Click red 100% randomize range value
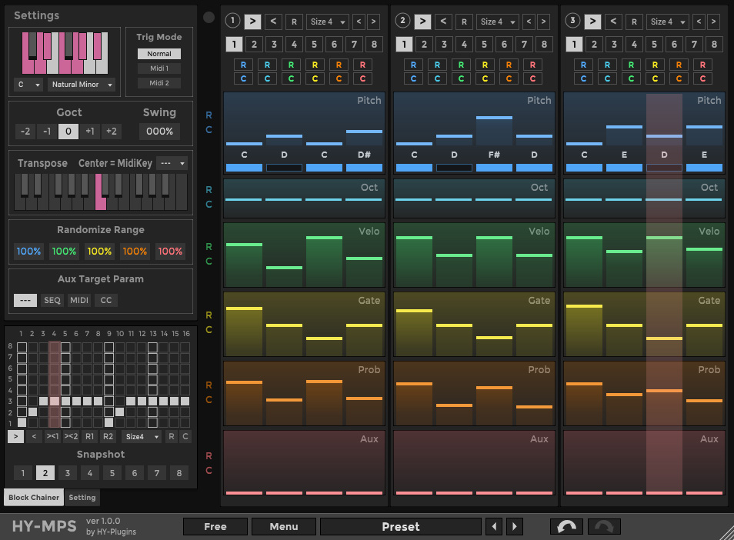Image resolution: width=734 pixels, height=540 pixels. click(170, 252)
